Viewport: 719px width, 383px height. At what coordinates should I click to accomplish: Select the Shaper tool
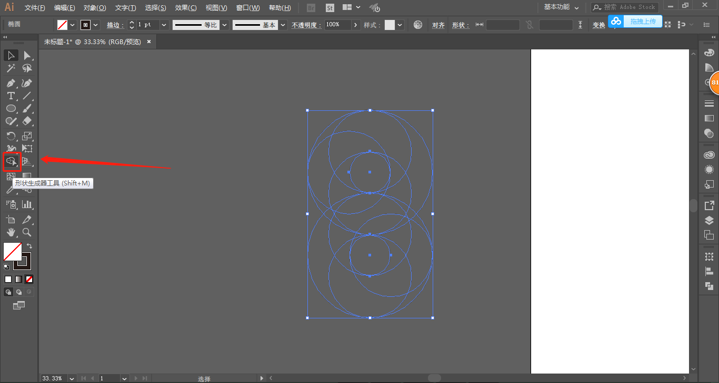coord(11,121)
